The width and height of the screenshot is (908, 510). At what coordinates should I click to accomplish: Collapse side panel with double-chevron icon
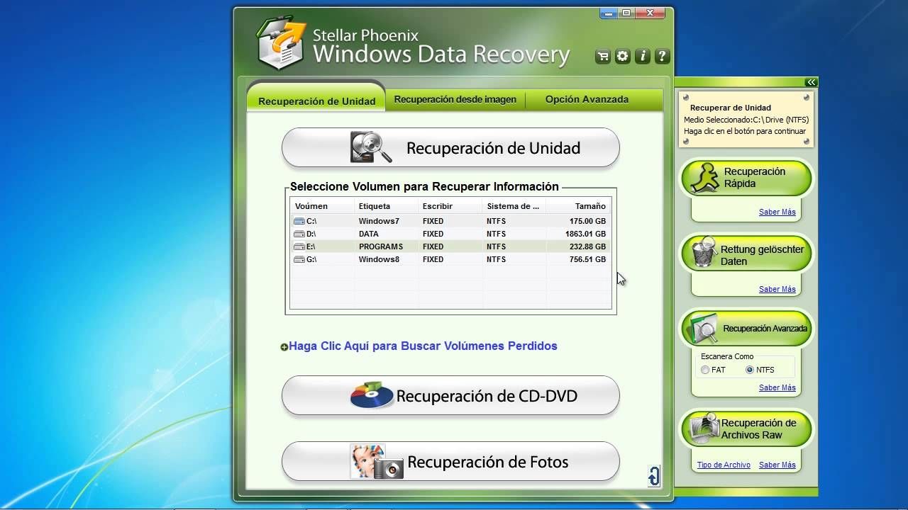(812, 82)
